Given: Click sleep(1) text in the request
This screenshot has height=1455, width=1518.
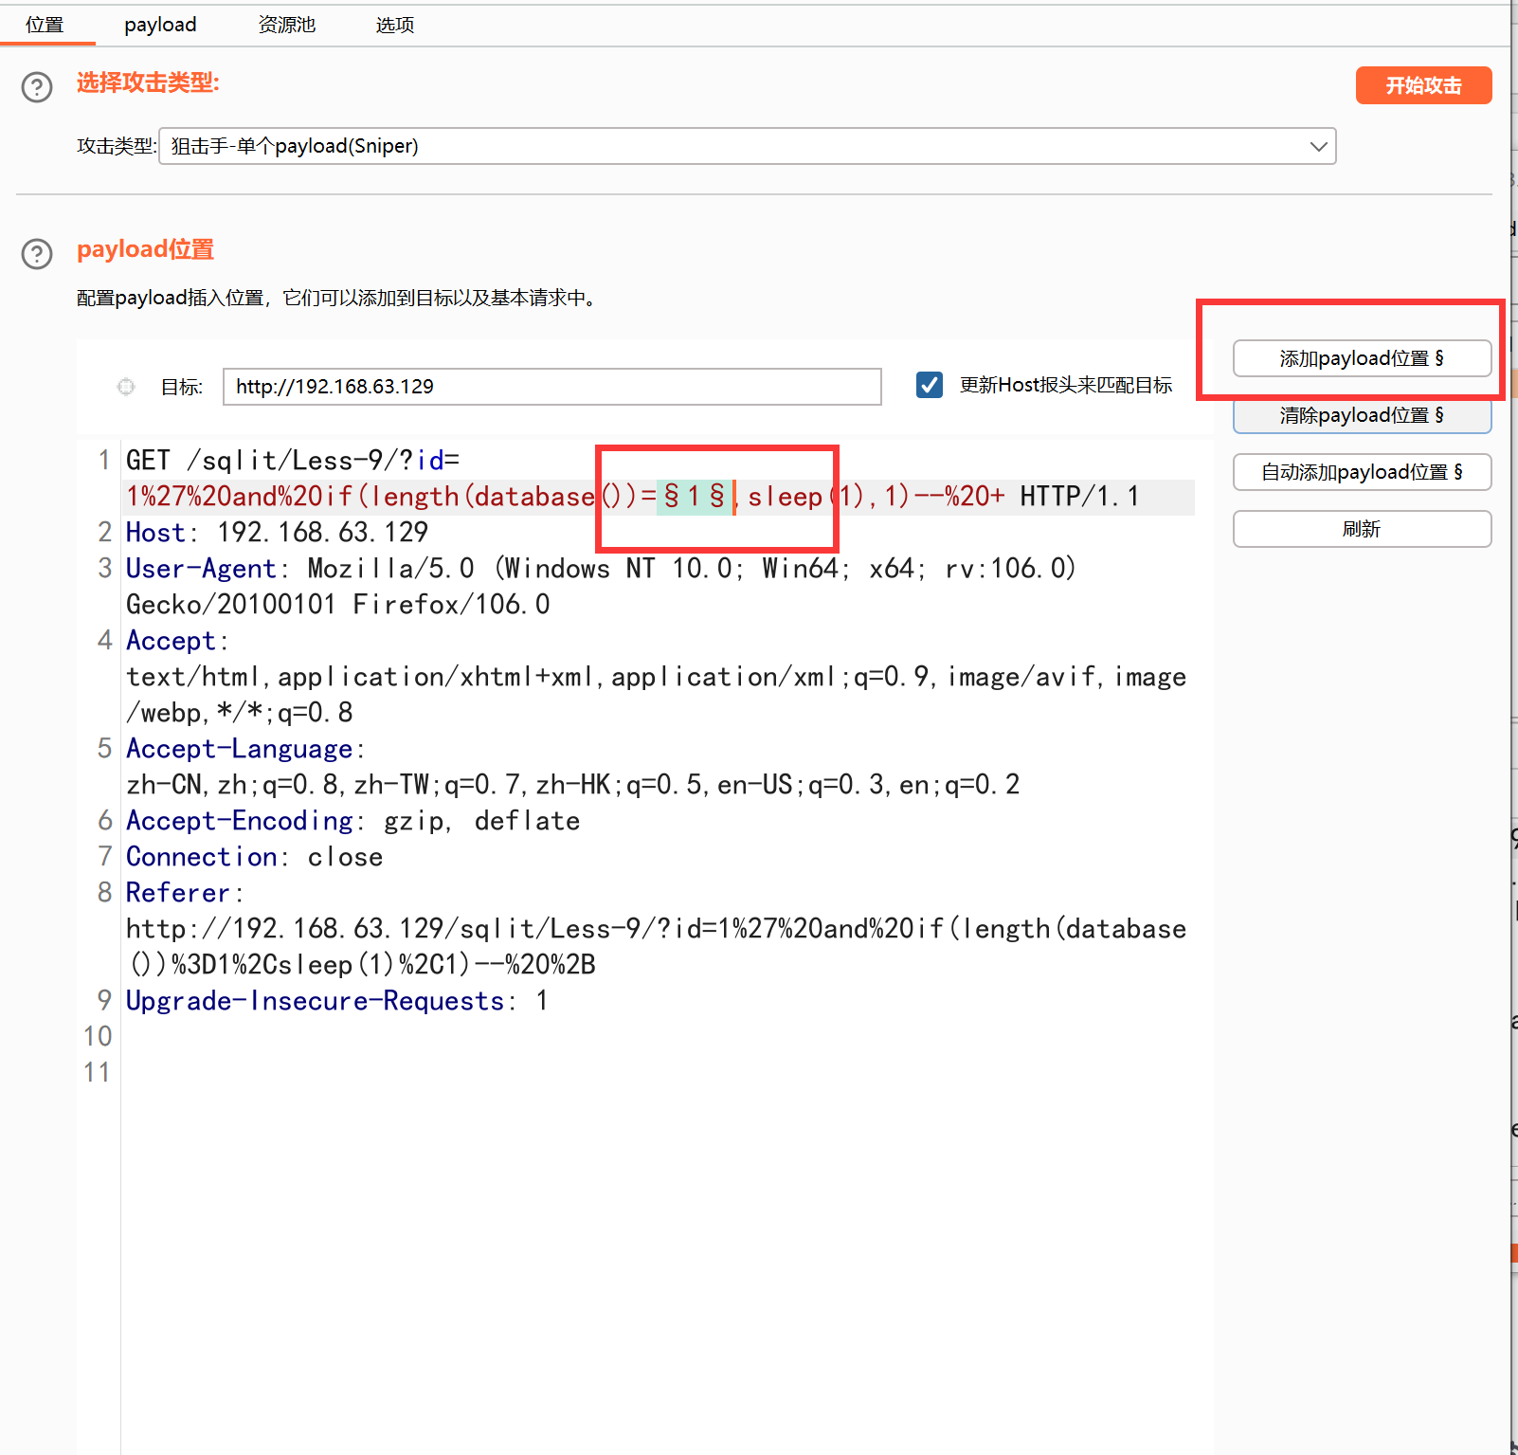Looking at the screenshot, I should coord(805,497).
